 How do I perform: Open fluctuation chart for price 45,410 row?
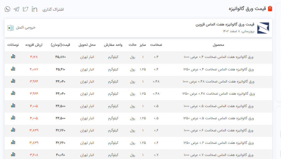tap(13, 69)
